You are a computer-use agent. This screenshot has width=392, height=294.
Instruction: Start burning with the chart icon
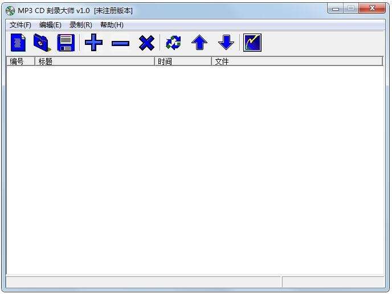[252, 43]
